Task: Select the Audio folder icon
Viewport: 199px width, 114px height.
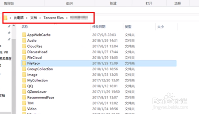Action: tap(24, 40)
